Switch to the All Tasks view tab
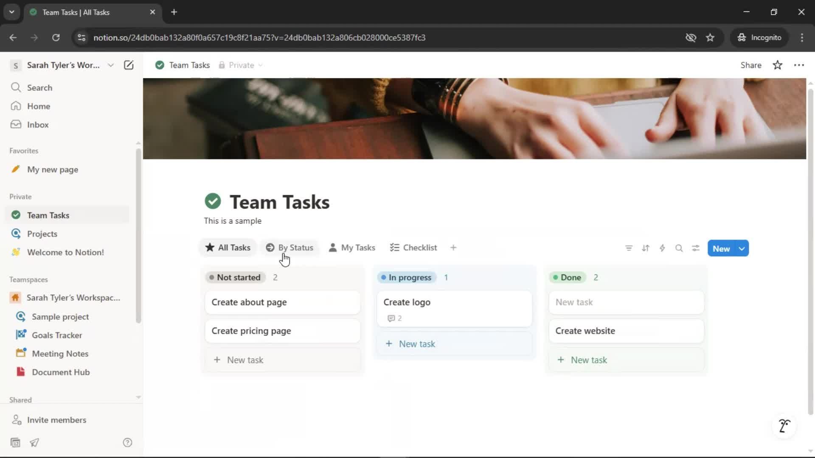815x458 pixels. [x=228, y=248]
